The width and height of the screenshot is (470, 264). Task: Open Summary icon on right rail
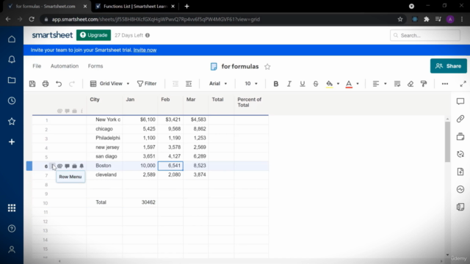460,207
